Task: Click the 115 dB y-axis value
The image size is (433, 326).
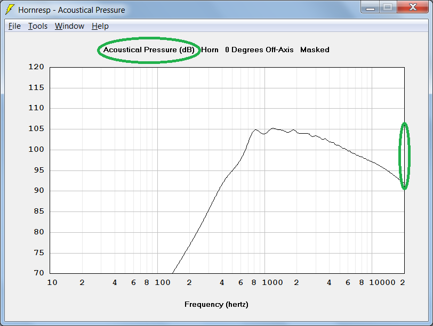Action: [x=36, y=88]
